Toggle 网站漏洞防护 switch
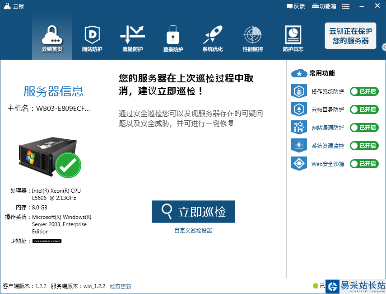The height and width of the screenshot is (294, 386). pos(364,128)
